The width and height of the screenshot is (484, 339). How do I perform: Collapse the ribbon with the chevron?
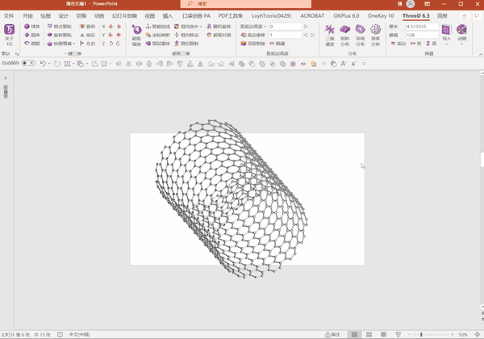481,54
